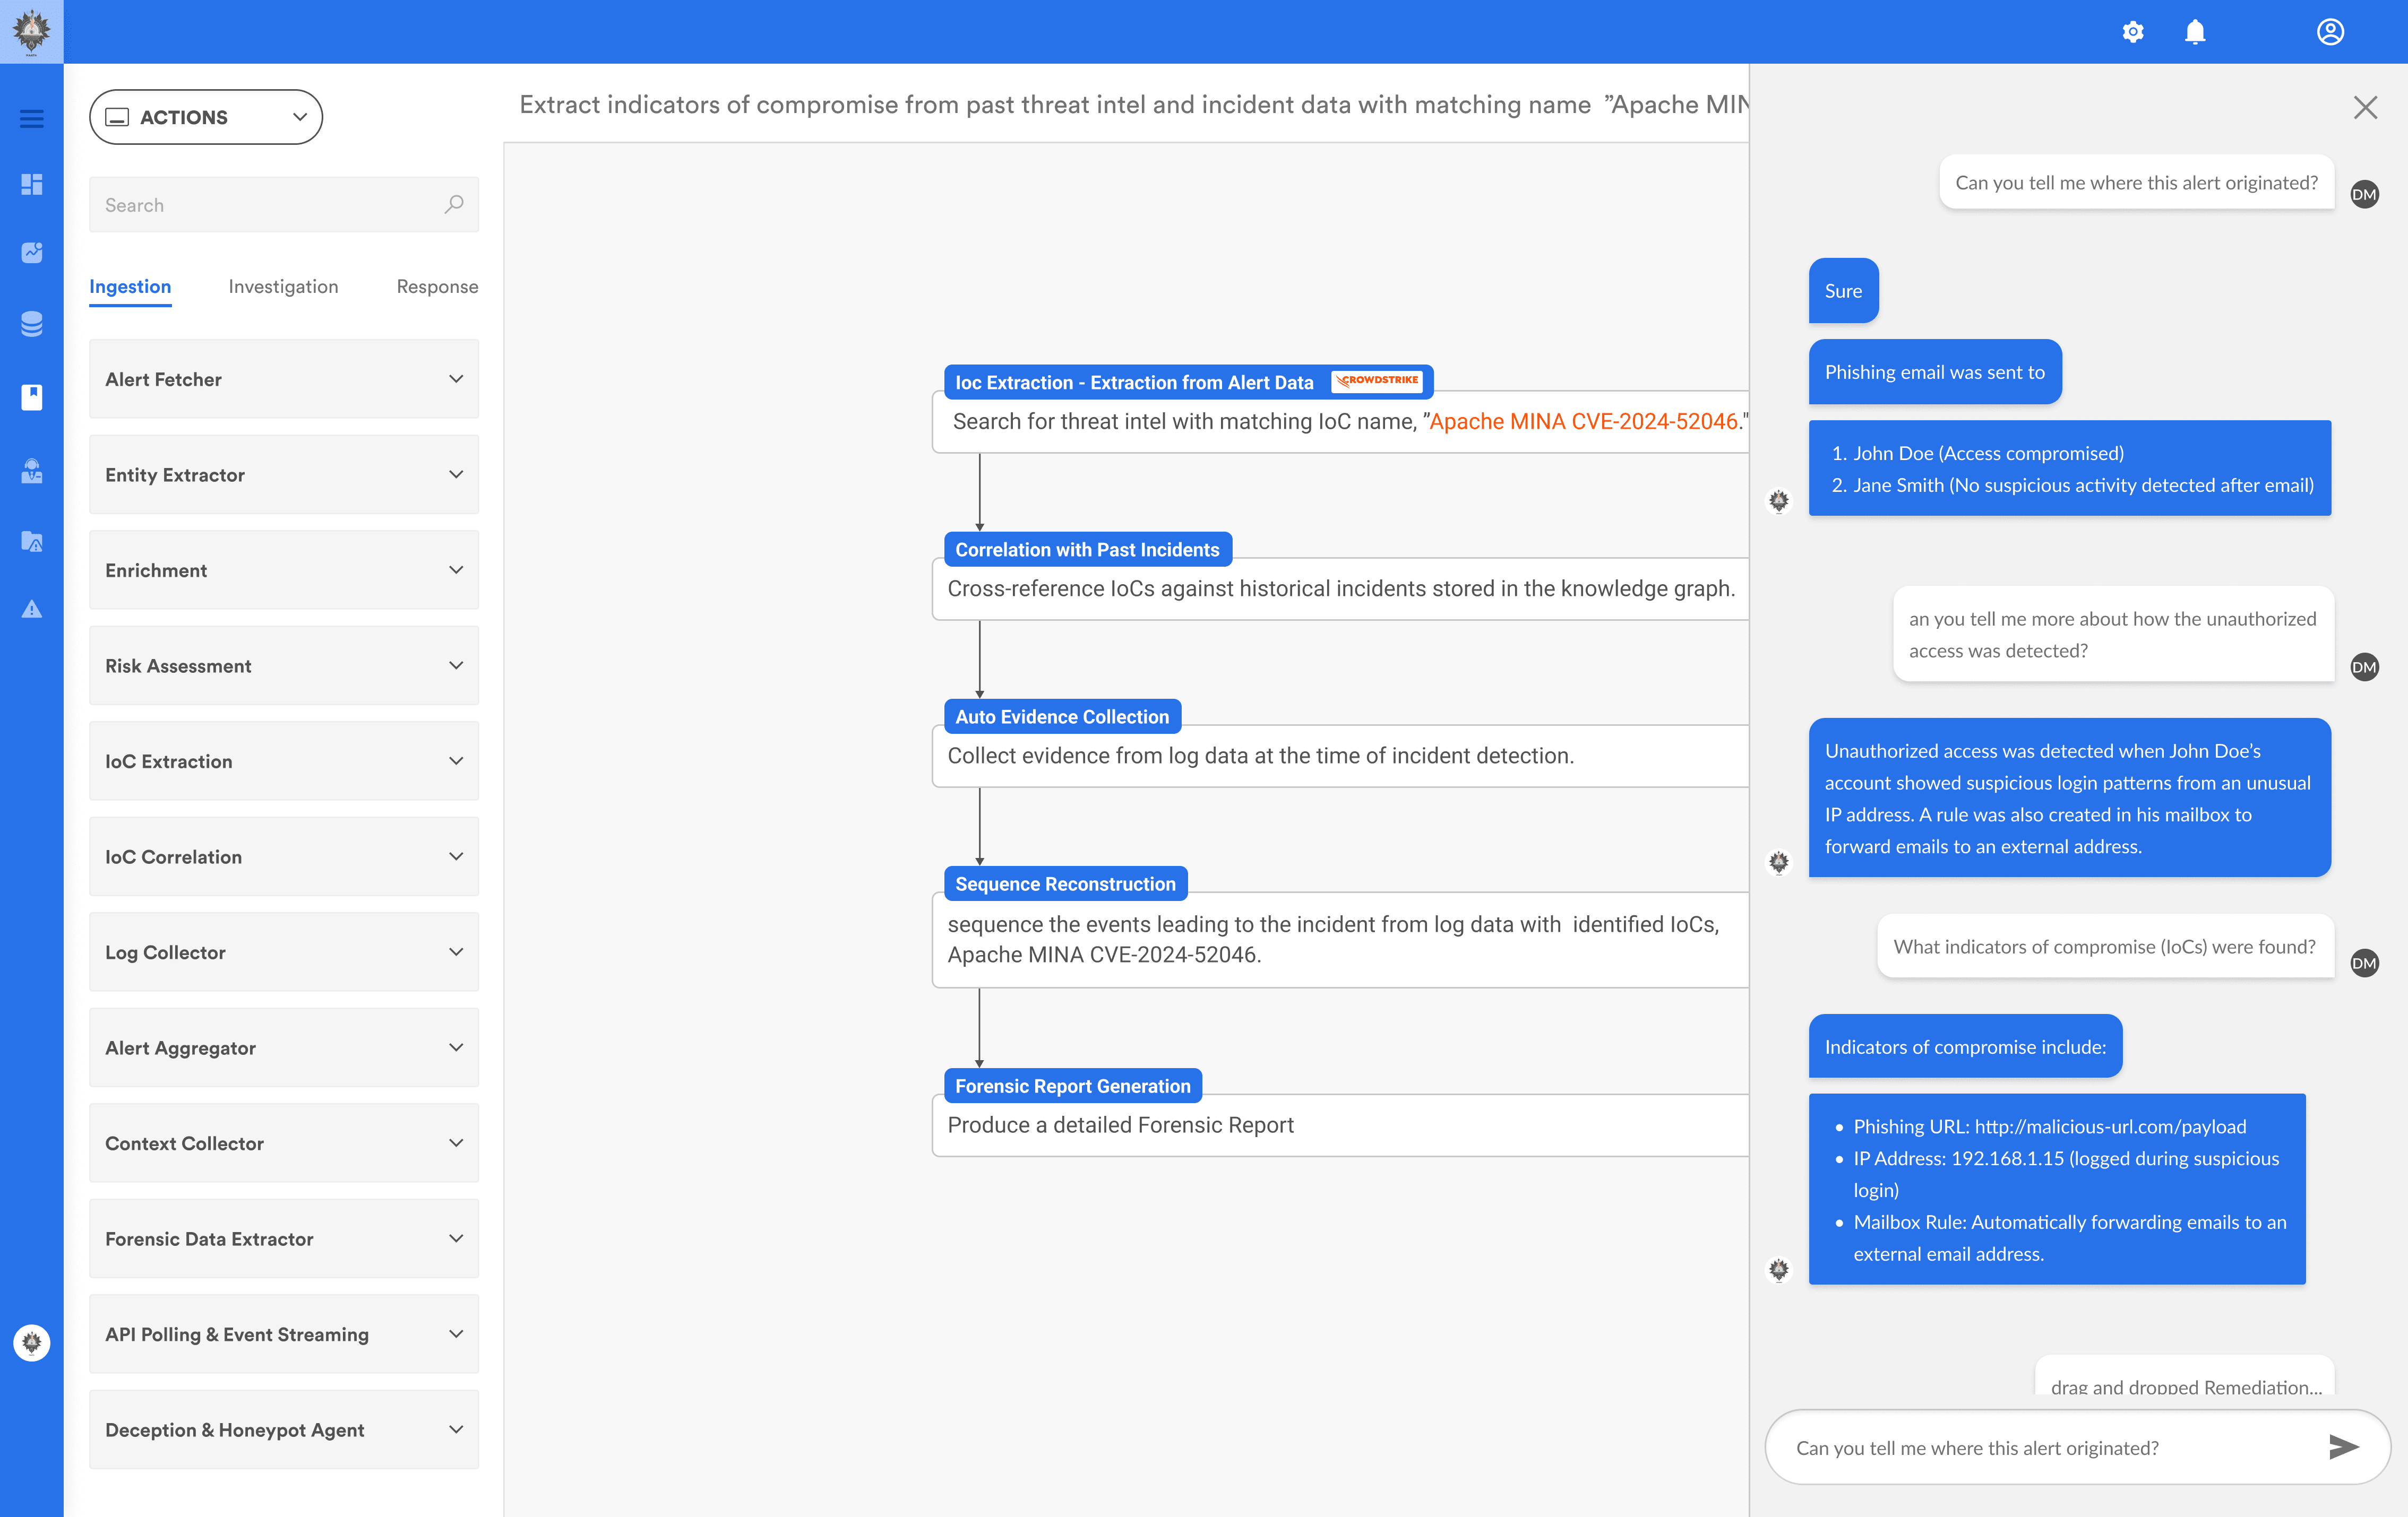This screenshot has width=2408, height=1517.
Task: Open user profile account icon
Action: pyautogui.click(x=2329, y=32)
